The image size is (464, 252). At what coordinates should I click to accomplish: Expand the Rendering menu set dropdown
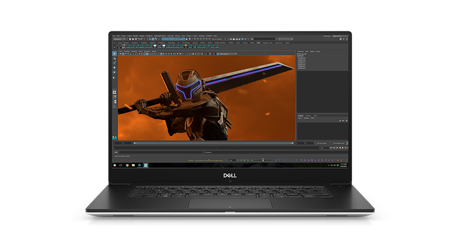[x=120, y=39]
